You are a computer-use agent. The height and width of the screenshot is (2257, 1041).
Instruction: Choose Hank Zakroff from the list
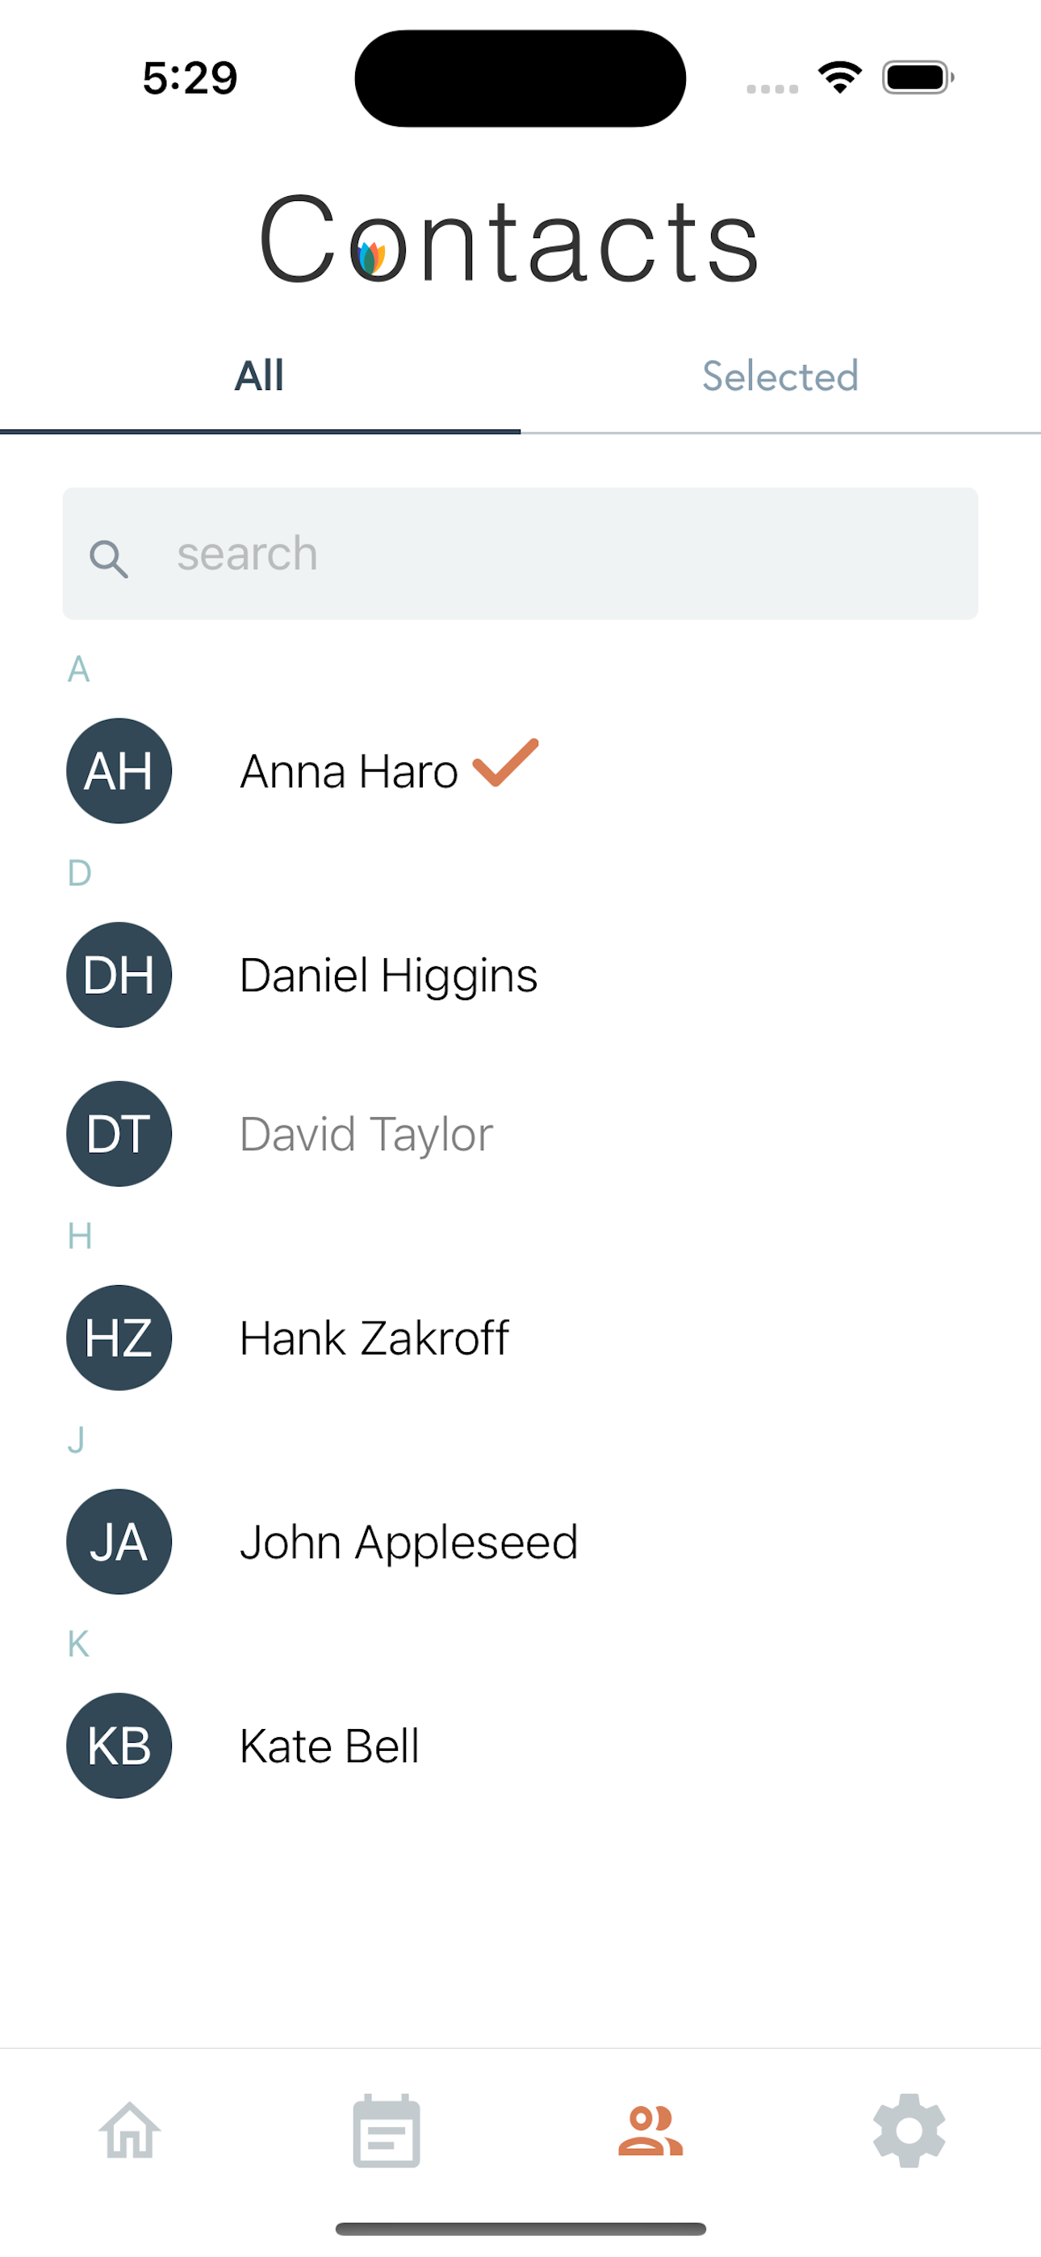374,1338
